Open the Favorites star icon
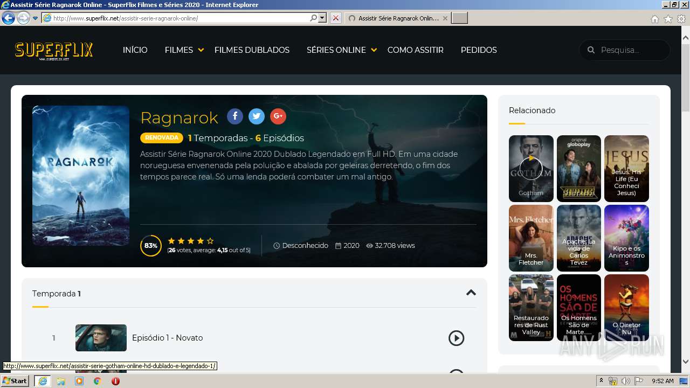Viewport: 690px width, 388px height. (668, 19)
